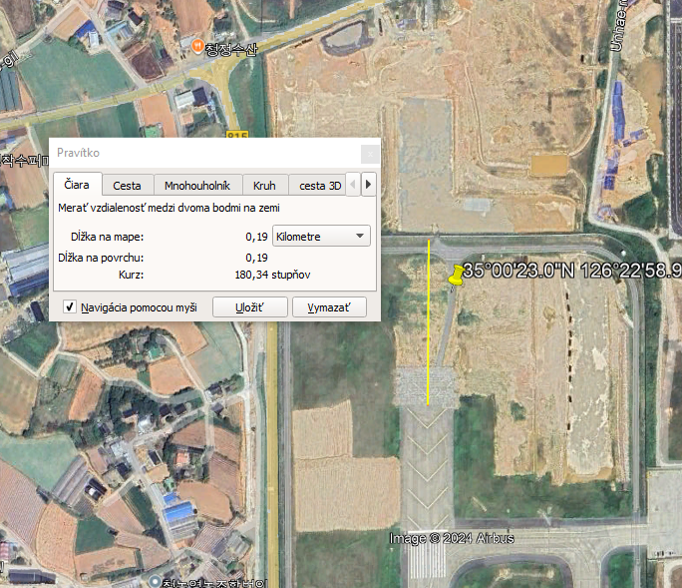Select the Mnohouholník tab
Image resolution: width=682 pixels, height=588 pixels.
(197, 185)
